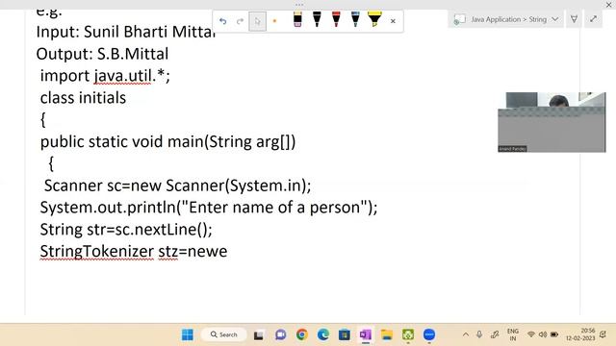This screenshot has width=616, height=346.
Task: Click the notebook page icon beside Java Application
Action: [x=459, y=19]
